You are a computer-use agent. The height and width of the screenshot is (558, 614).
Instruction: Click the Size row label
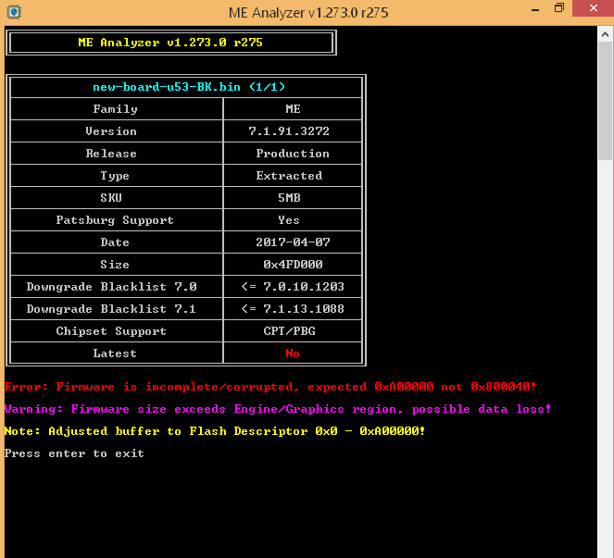tap(115, 265)
